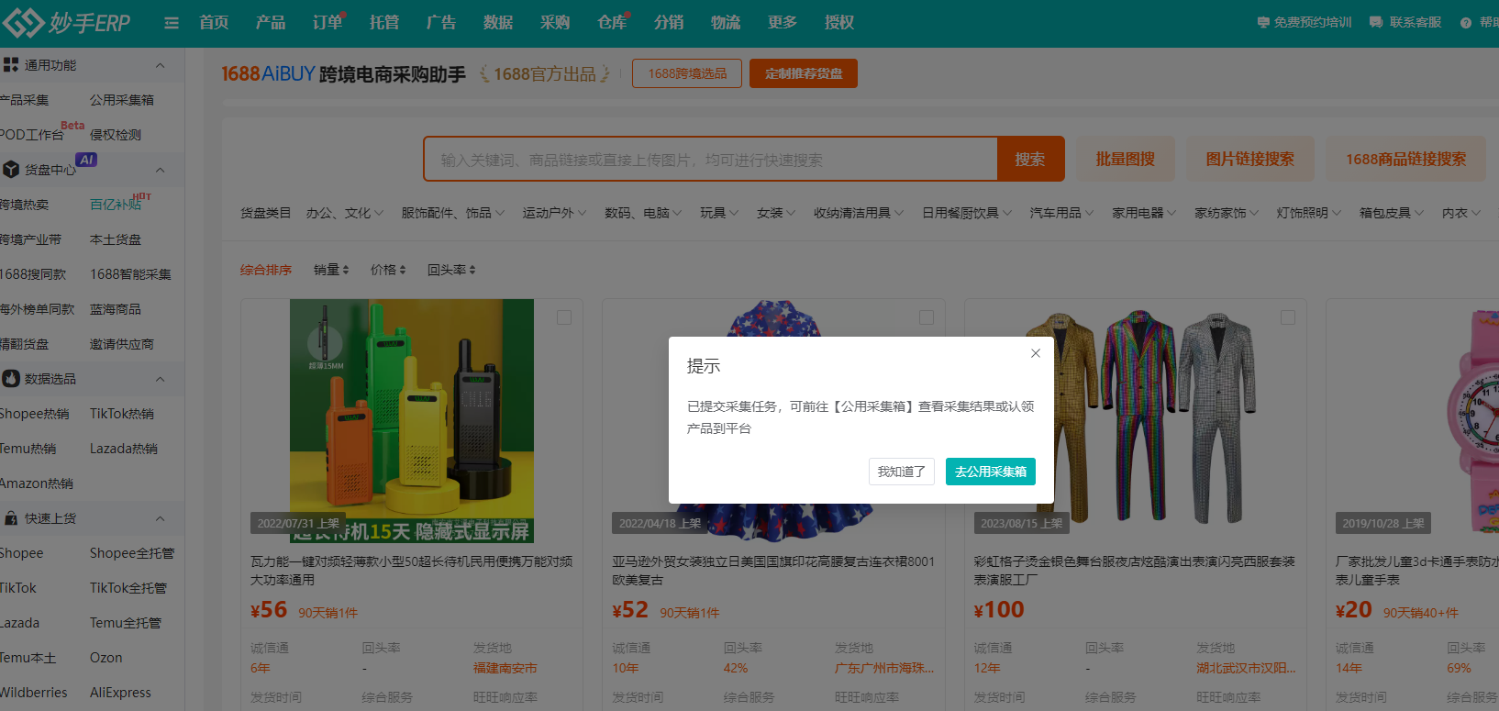1499x711 pixels.
Task: Click the 快速上货 bag icon
Action: tap(11, 518)
